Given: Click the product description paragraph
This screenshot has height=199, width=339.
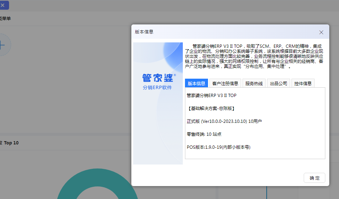Looking at the screenshot, I should tap(254, 56).
